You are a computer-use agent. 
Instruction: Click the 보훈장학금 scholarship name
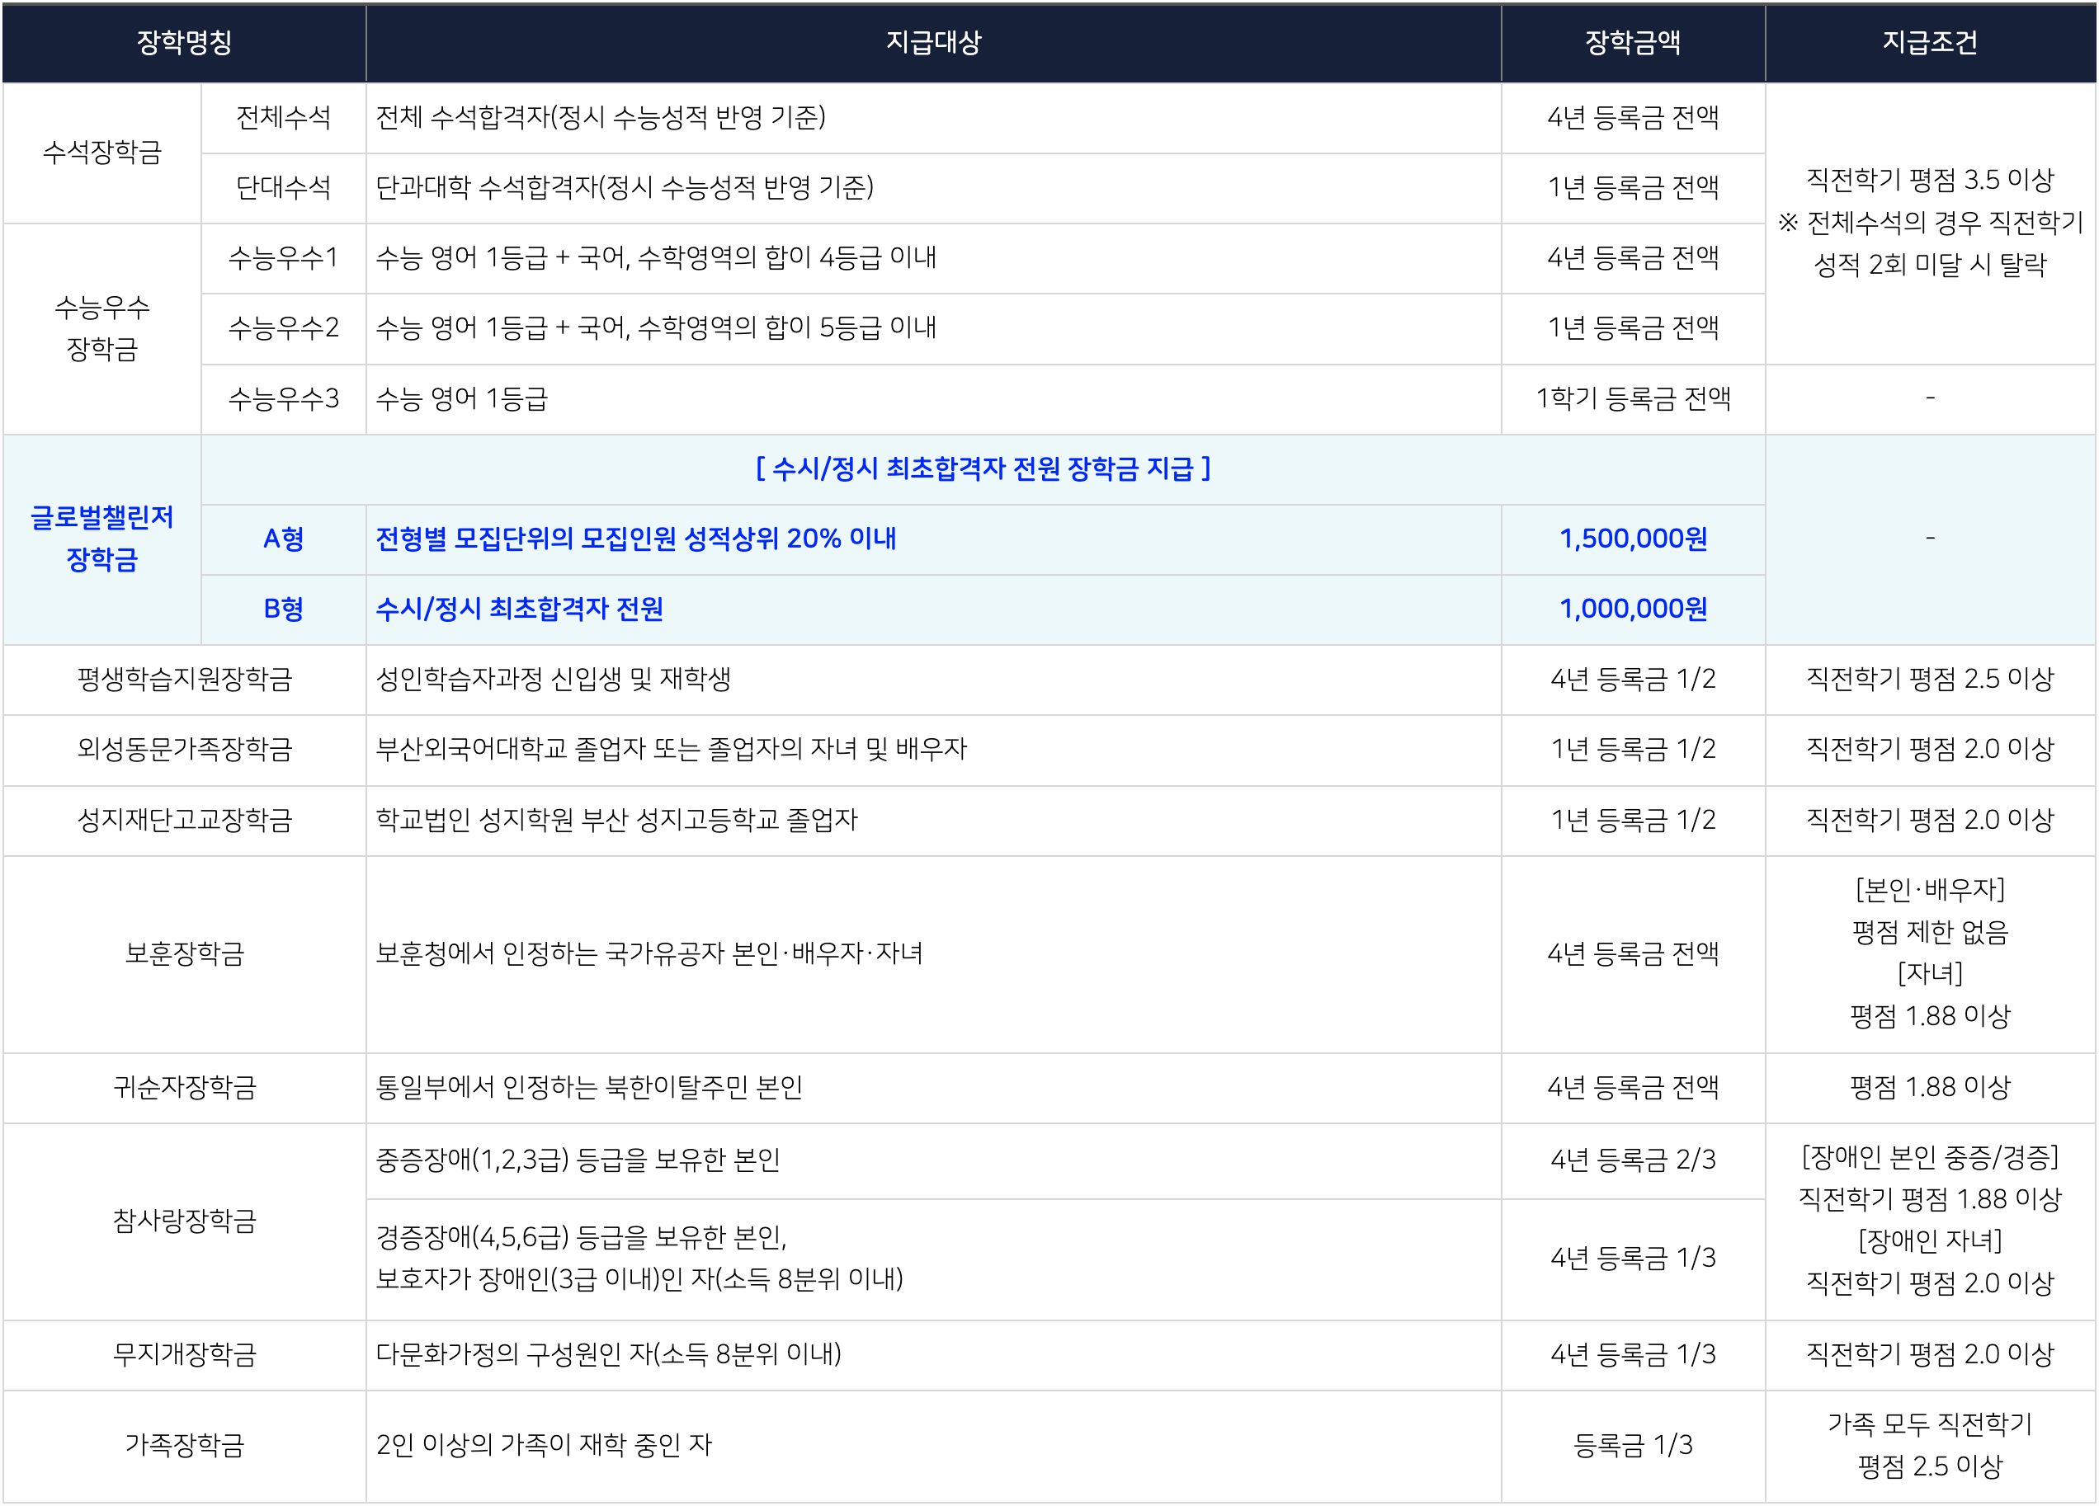(184, 953)
